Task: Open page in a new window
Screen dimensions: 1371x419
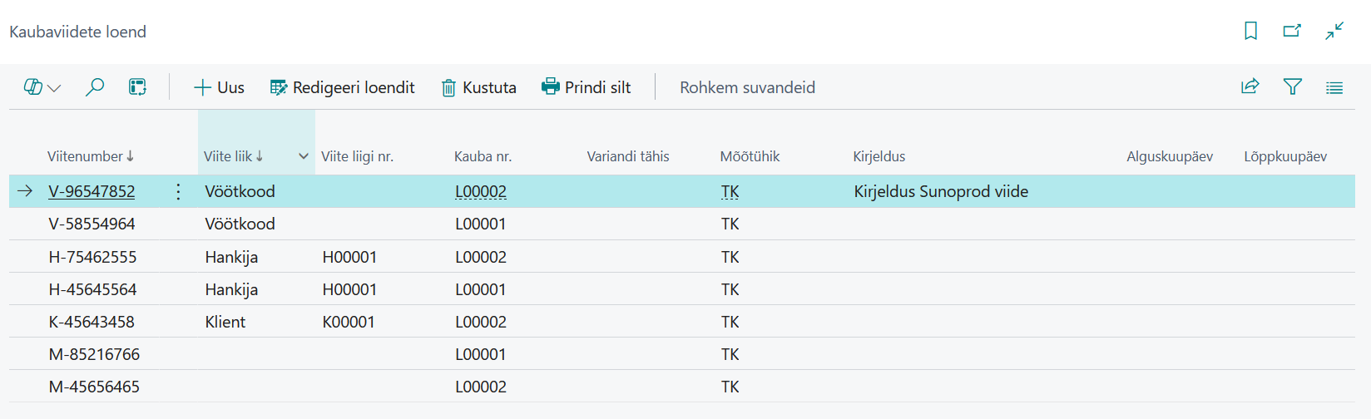Action: pos(1292,31)
